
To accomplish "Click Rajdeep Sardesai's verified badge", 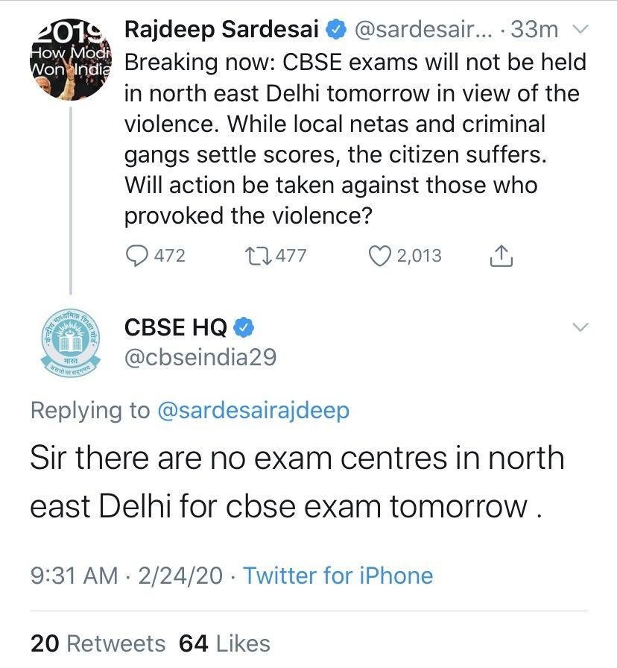I will 336,30.
